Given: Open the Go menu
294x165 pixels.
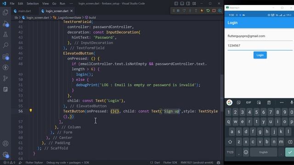Looking at the screenshot, I should point(54,3).
